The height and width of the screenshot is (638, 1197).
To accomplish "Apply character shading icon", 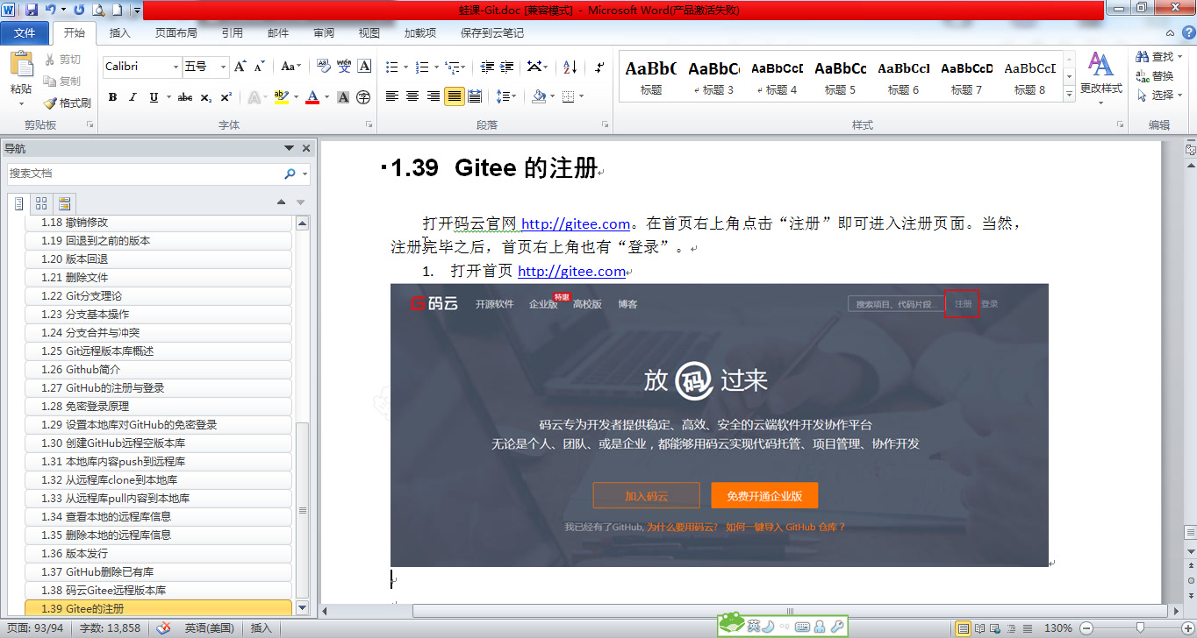I will (x=343, y=97).
